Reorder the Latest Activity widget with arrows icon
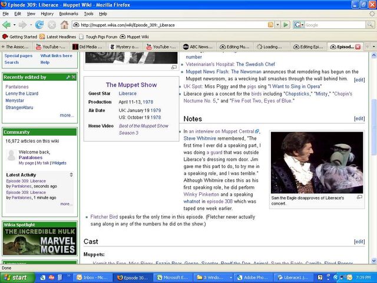Viewport: 377px width, 283px height. tap(71, 175)
